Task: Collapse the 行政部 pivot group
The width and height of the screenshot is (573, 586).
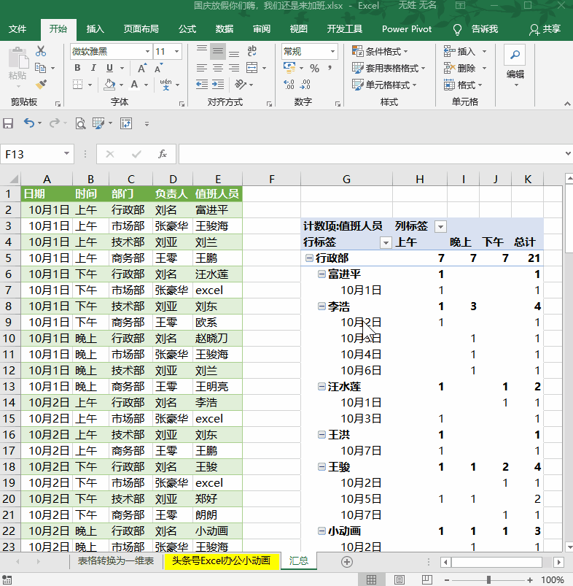Action: [x=309, y=258]
